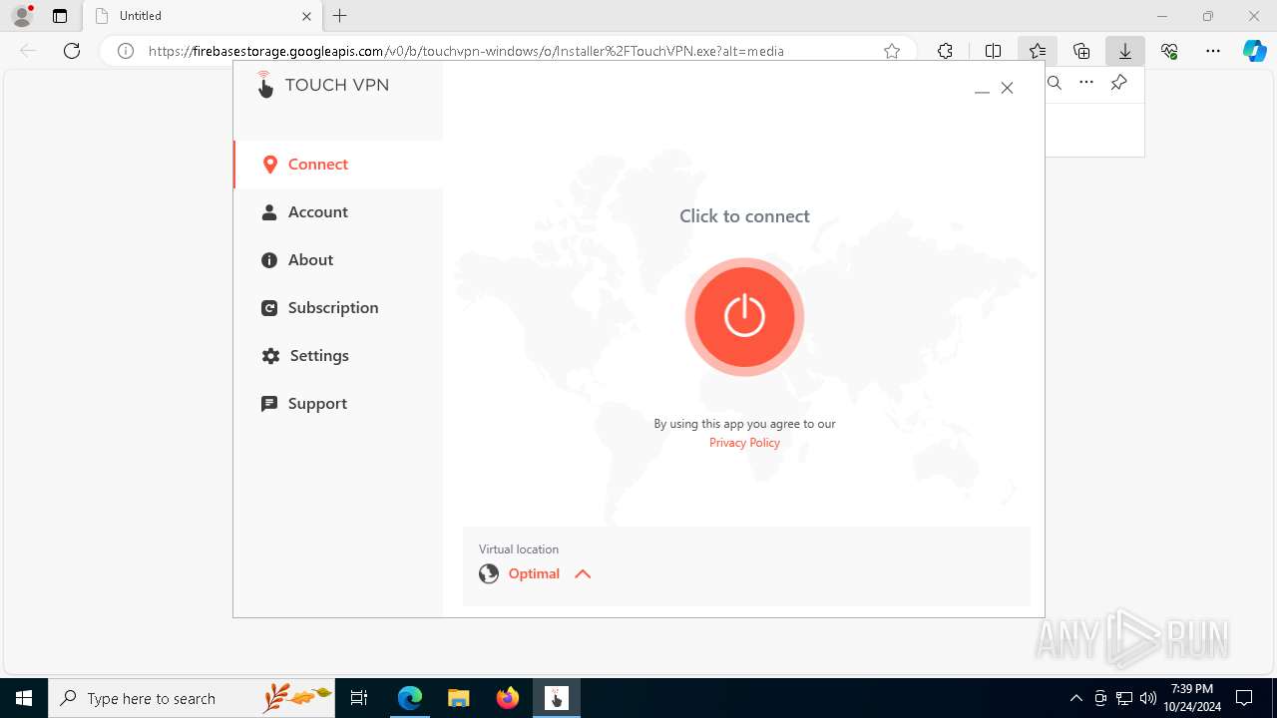Add this page to favorites star
The width and height of the screenshot is (1277, 718).
pos(892,51)
